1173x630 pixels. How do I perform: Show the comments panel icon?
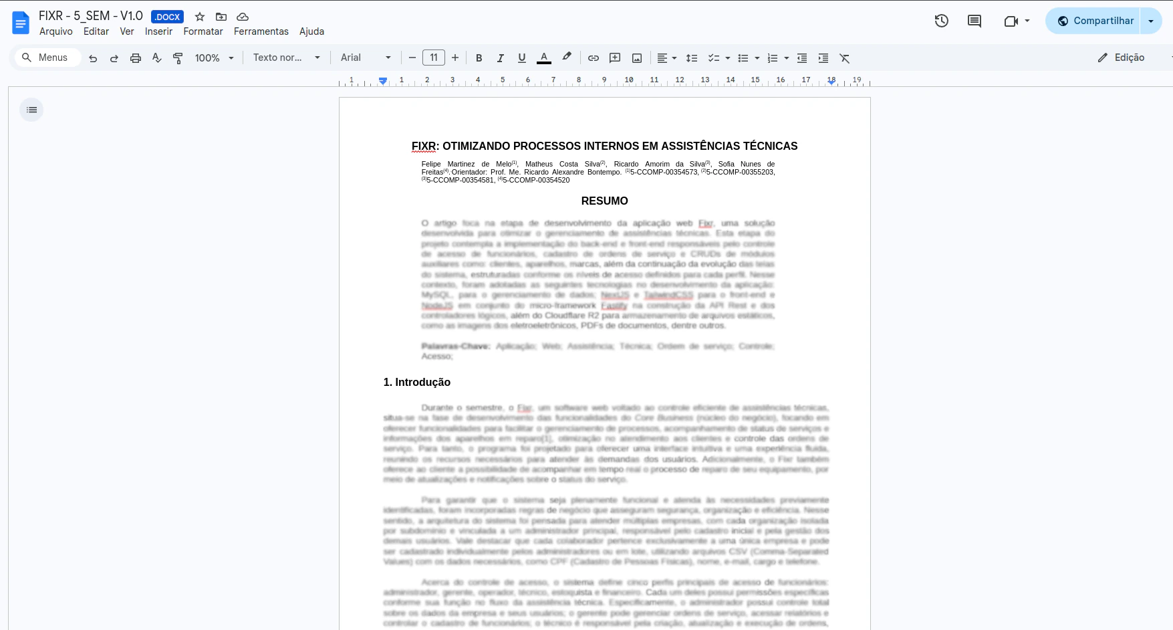coord(974,21)
